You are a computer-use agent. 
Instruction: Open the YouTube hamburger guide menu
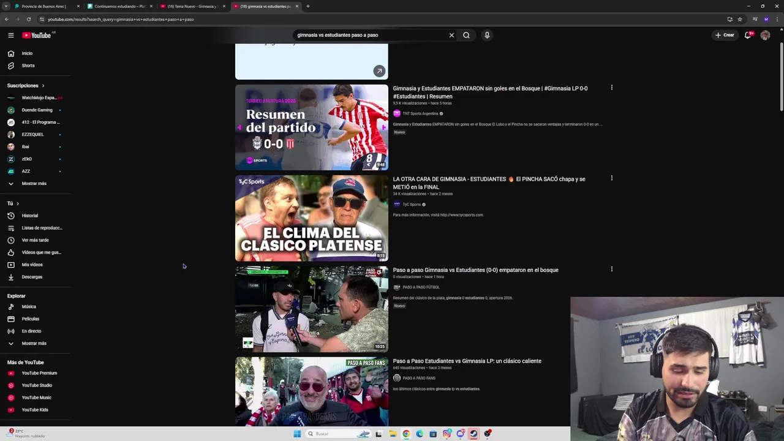tap(10, 35)
